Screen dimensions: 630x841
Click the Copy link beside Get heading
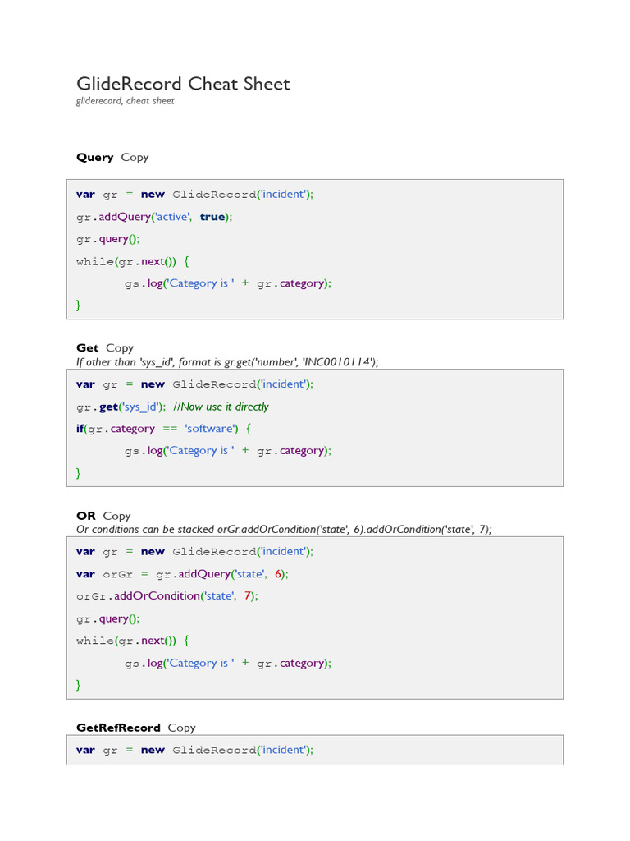coord(120,348)
